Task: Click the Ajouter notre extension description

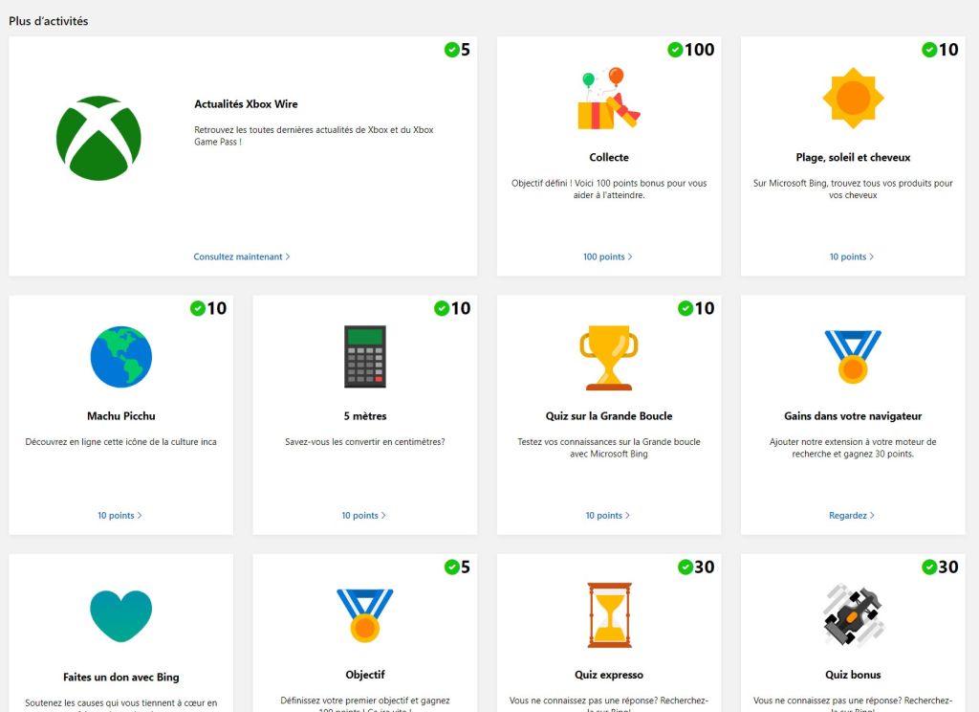Action: pos(853,448)
